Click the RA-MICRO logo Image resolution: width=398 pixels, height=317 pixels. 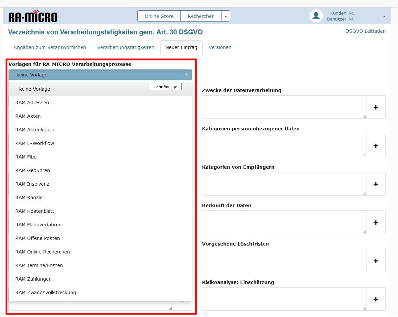pyautogui.click(x=32, y=17)
